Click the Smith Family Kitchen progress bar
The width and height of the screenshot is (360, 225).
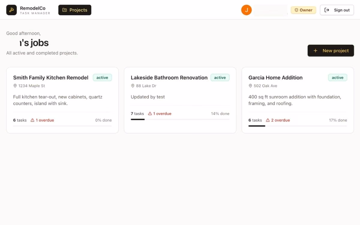[62, 126]
